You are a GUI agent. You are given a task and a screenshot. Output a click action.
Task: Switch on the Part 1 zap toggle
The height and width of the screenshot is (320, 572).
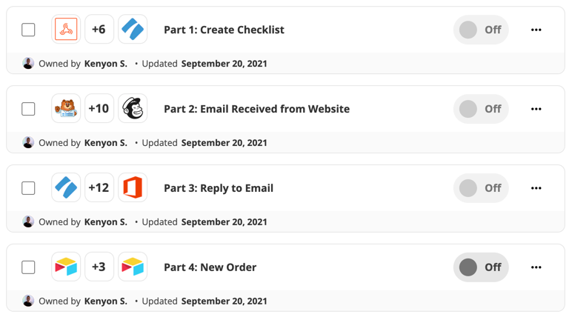[480, 30]
